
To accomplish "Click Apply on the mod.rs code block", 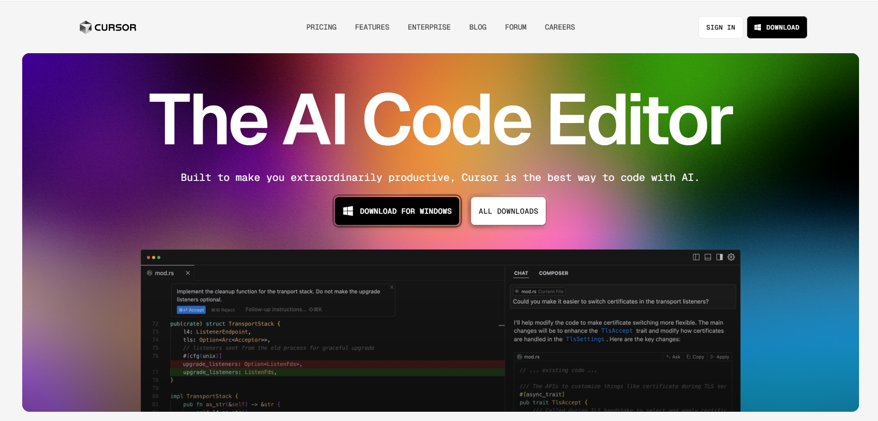I will tap(720, 357).
